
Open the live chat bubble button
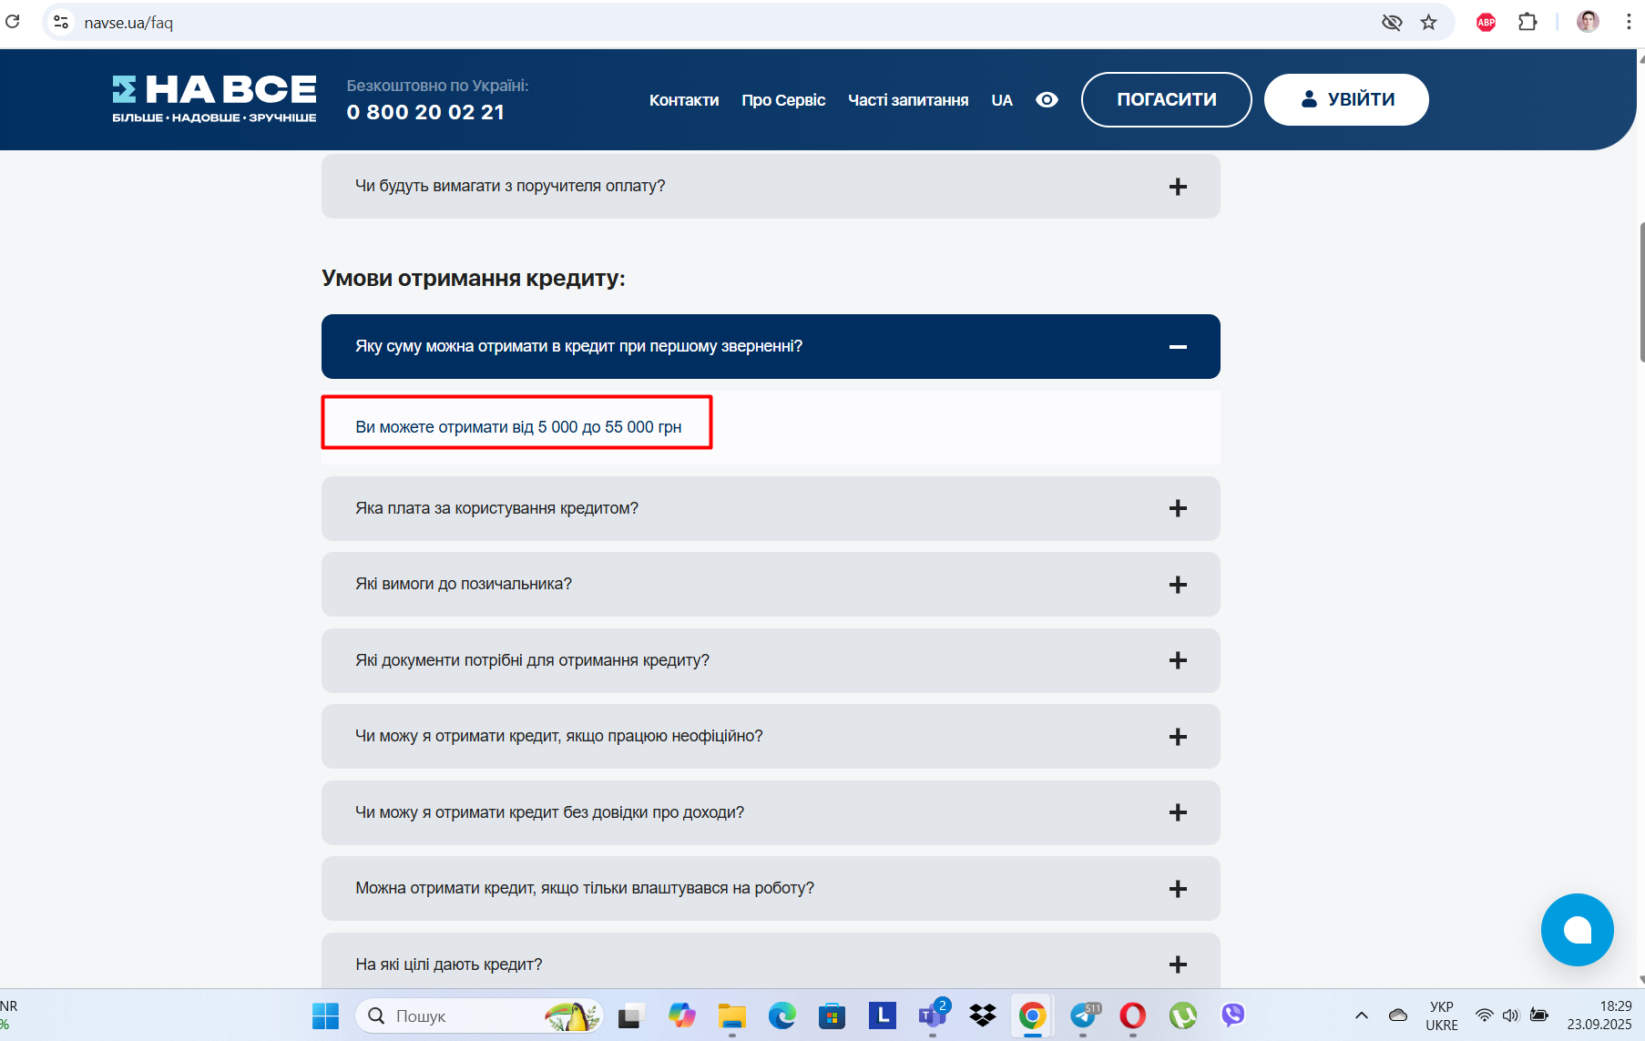1577,929
